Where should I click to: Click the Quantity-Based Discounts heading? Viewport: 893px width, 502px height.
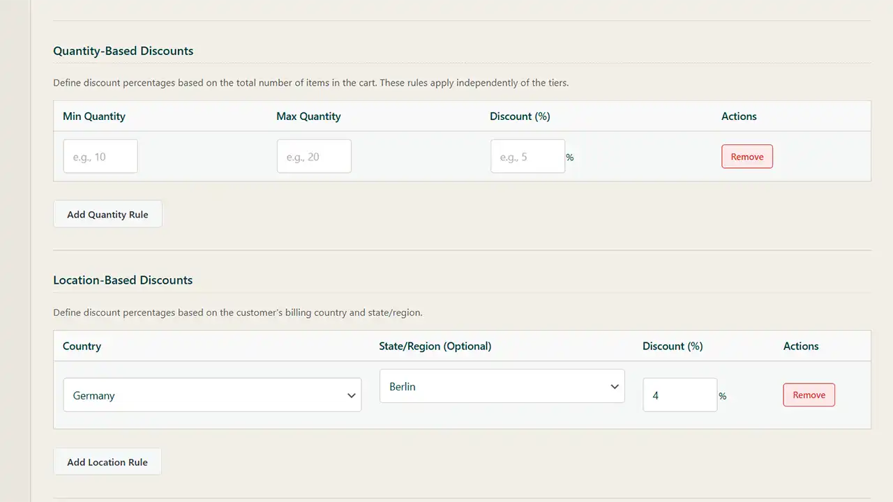click(x=123, y=51)
